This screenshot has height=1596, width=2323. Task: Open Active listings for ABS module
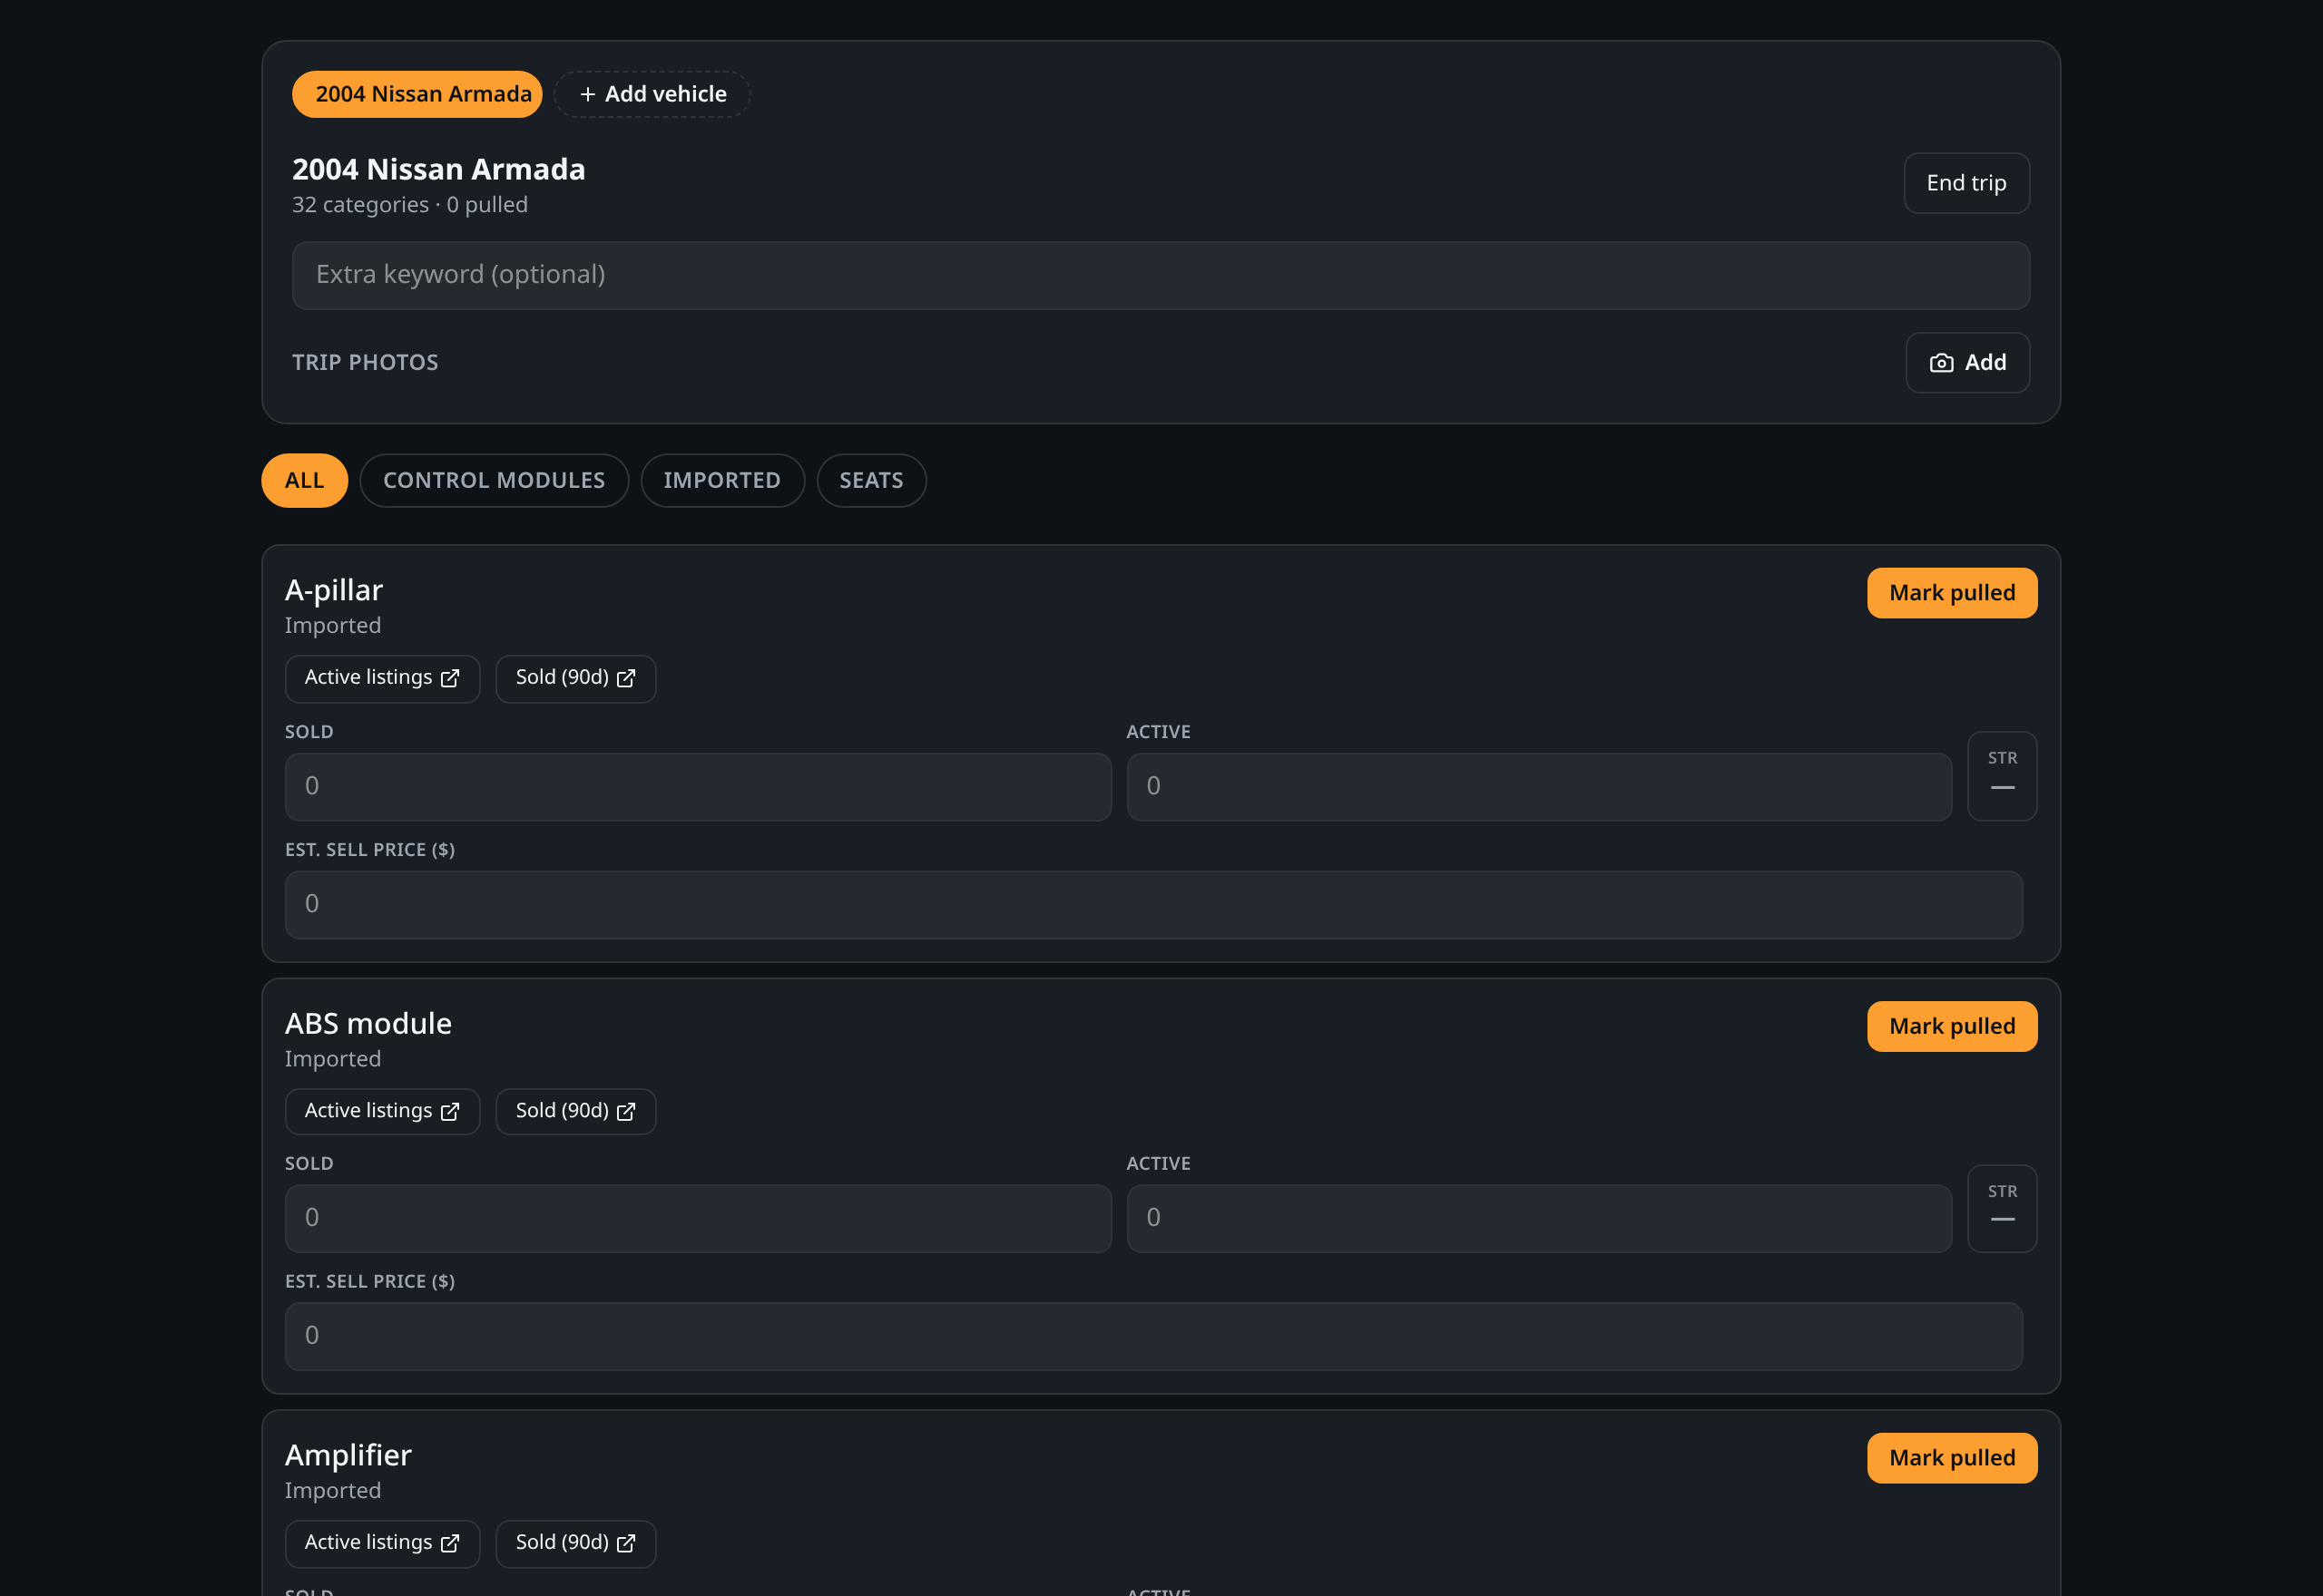pos(382,1111)
